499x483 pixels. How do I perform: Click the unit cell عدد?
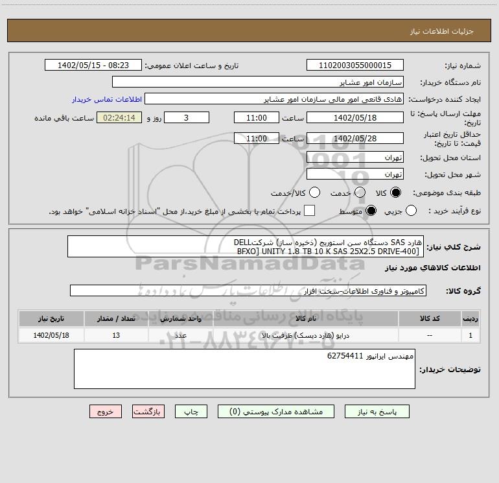(x=180, y=335)
